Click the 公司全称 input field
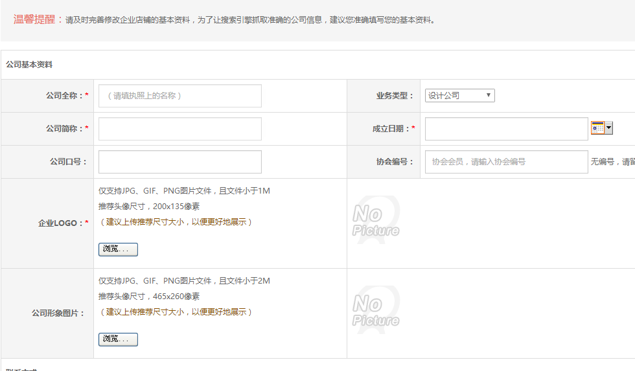Image resolution: width=635 pixels, height=371 pixels. pyautogui.click(x=180, y=96)
